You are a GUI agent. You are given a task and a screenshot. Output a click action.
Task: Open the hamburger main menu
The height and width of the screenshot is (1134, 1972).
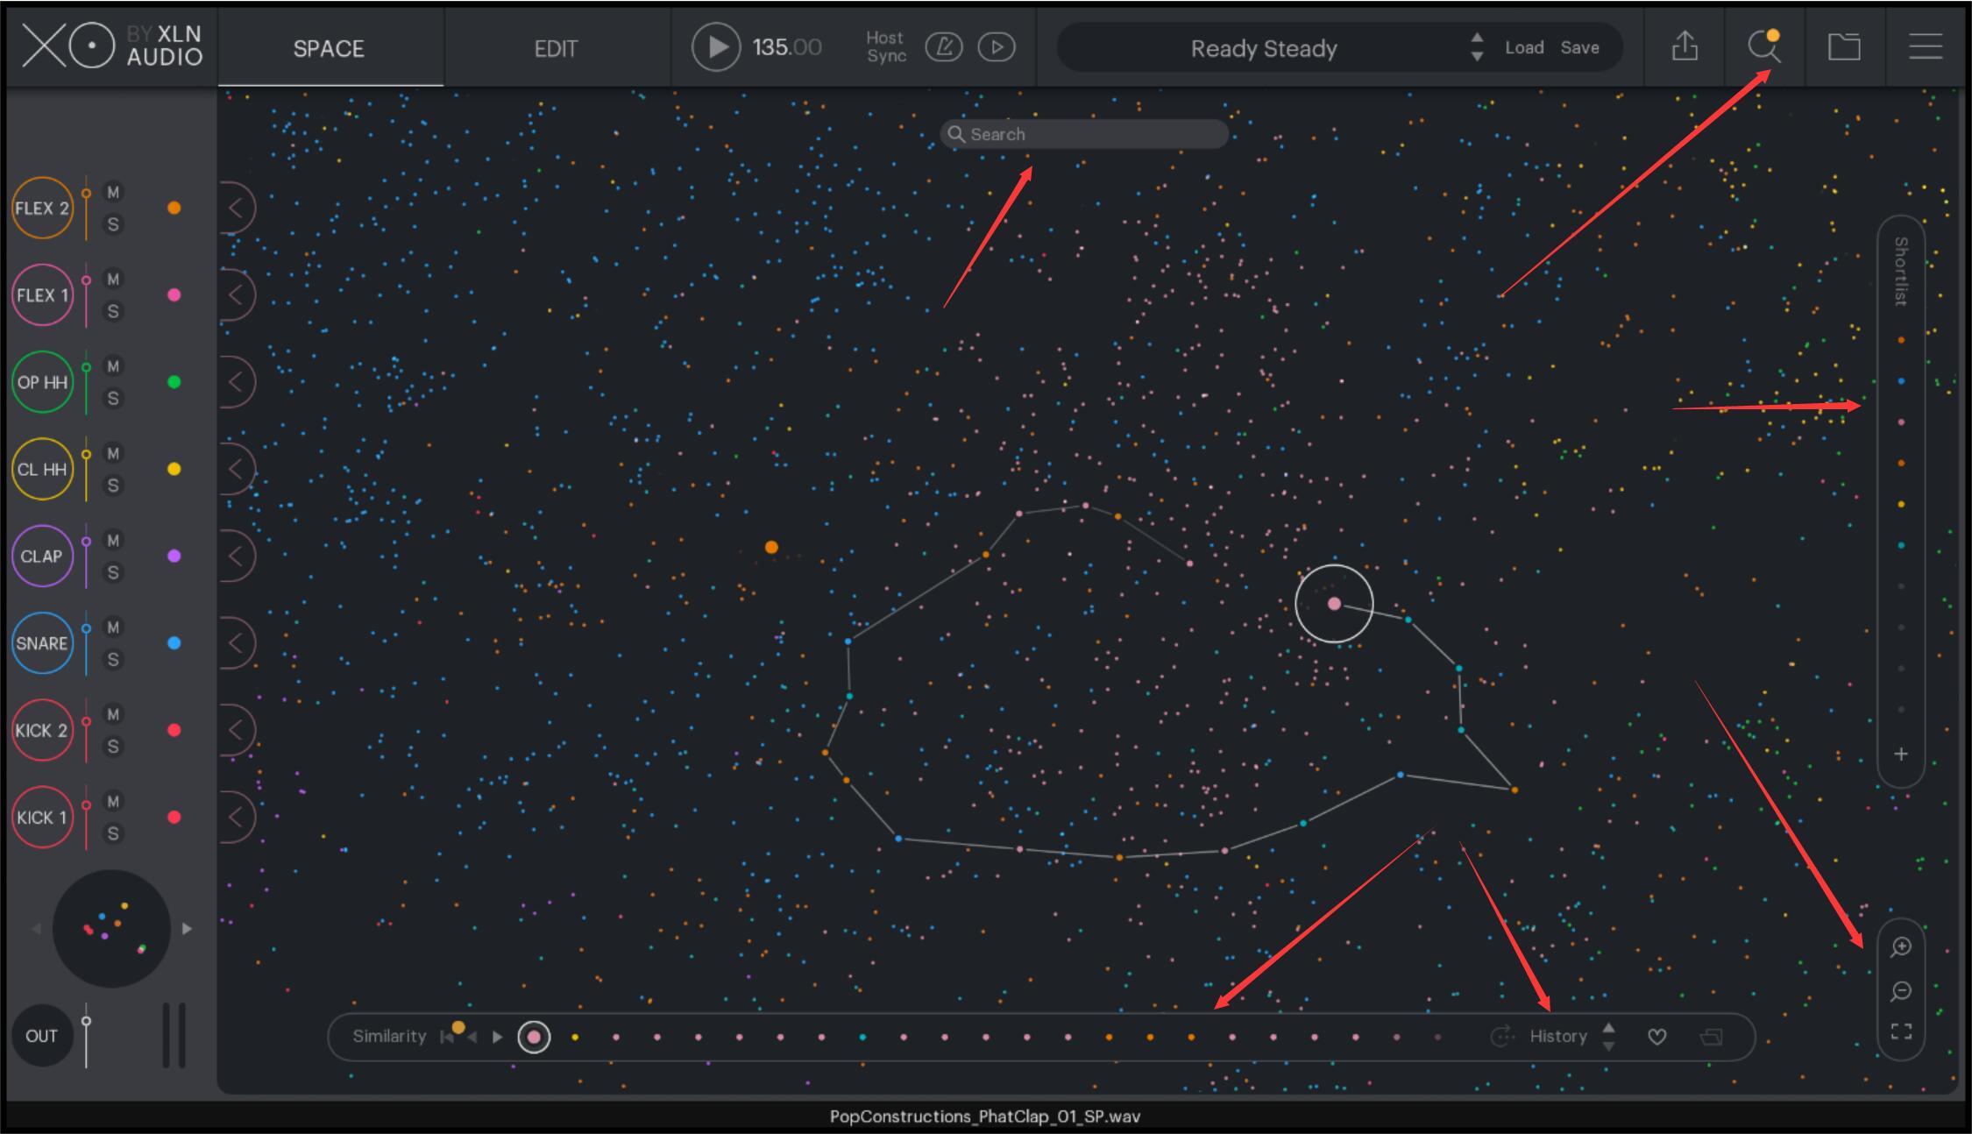pos(1926,46)
